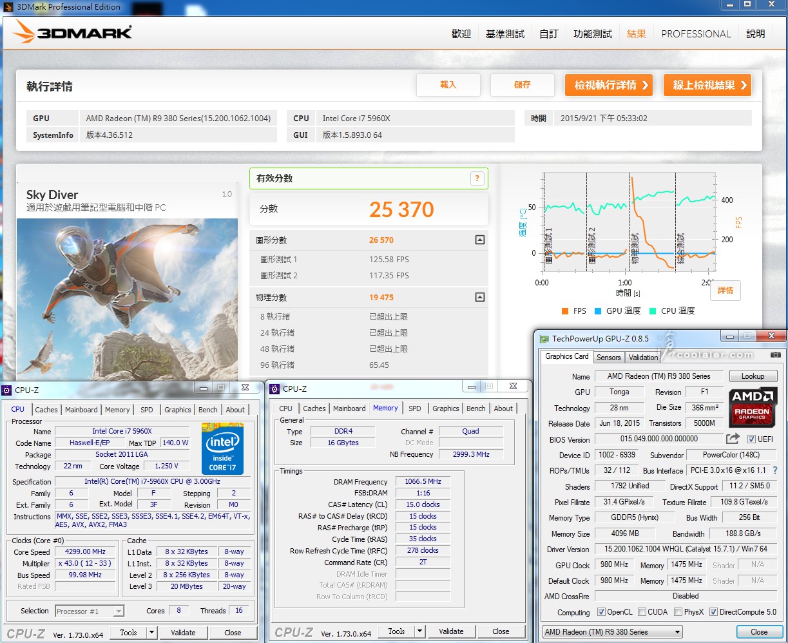788x643 pixels.
Task: Click the orange online results button
Action: 707,85
